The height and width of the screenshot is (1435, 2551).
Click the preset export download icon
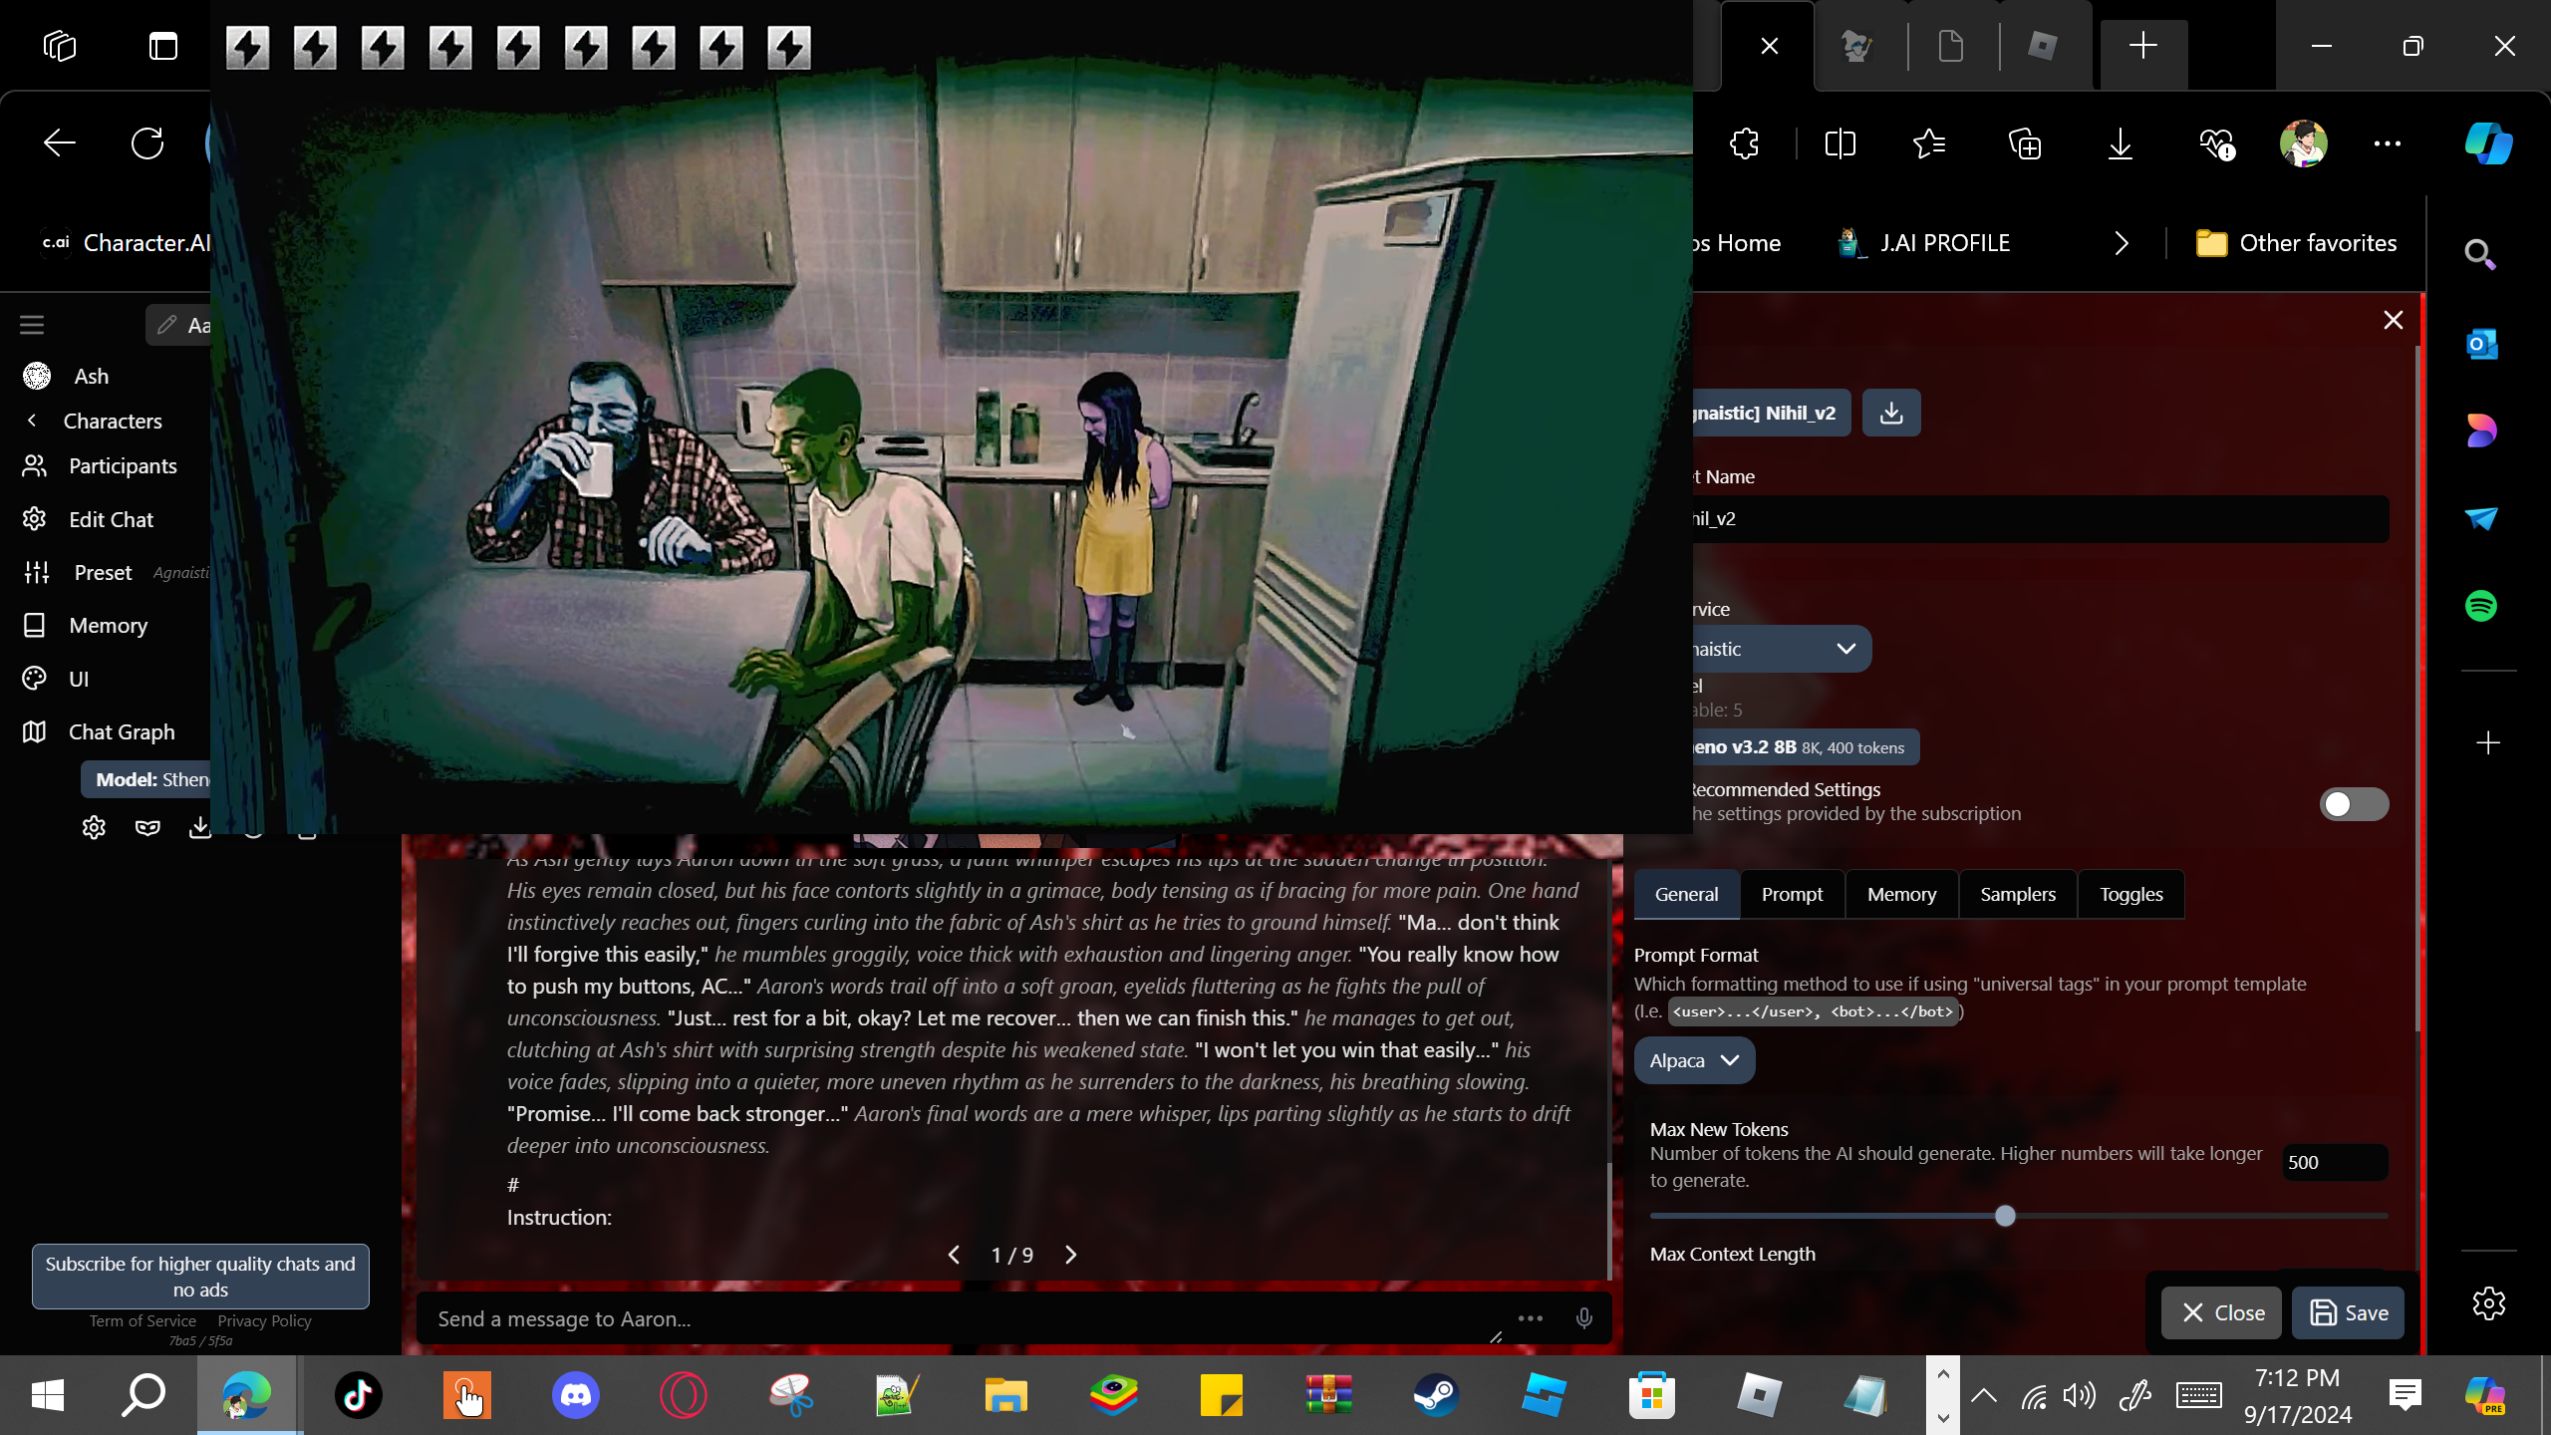pos(1890,413)
